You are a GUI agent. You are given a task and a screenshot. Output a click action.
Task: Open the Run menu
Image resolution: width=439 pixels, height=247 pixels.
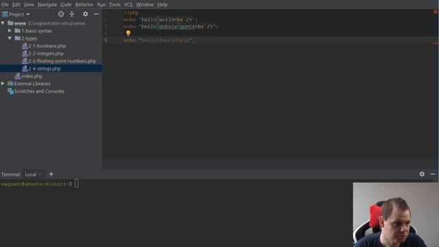102,5
